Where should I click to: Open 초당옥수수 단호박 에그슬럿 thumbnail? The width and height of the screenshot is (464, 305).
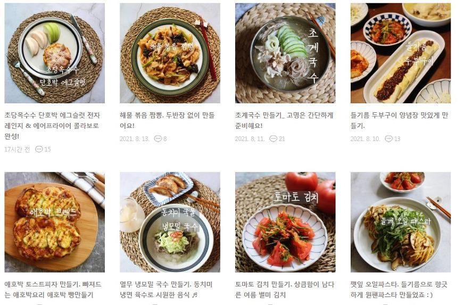point(54,53)
